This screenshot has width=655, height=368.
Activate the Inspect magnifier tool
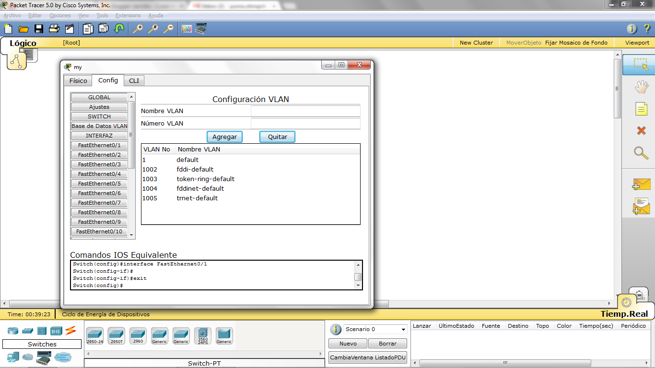coord(641,153)
